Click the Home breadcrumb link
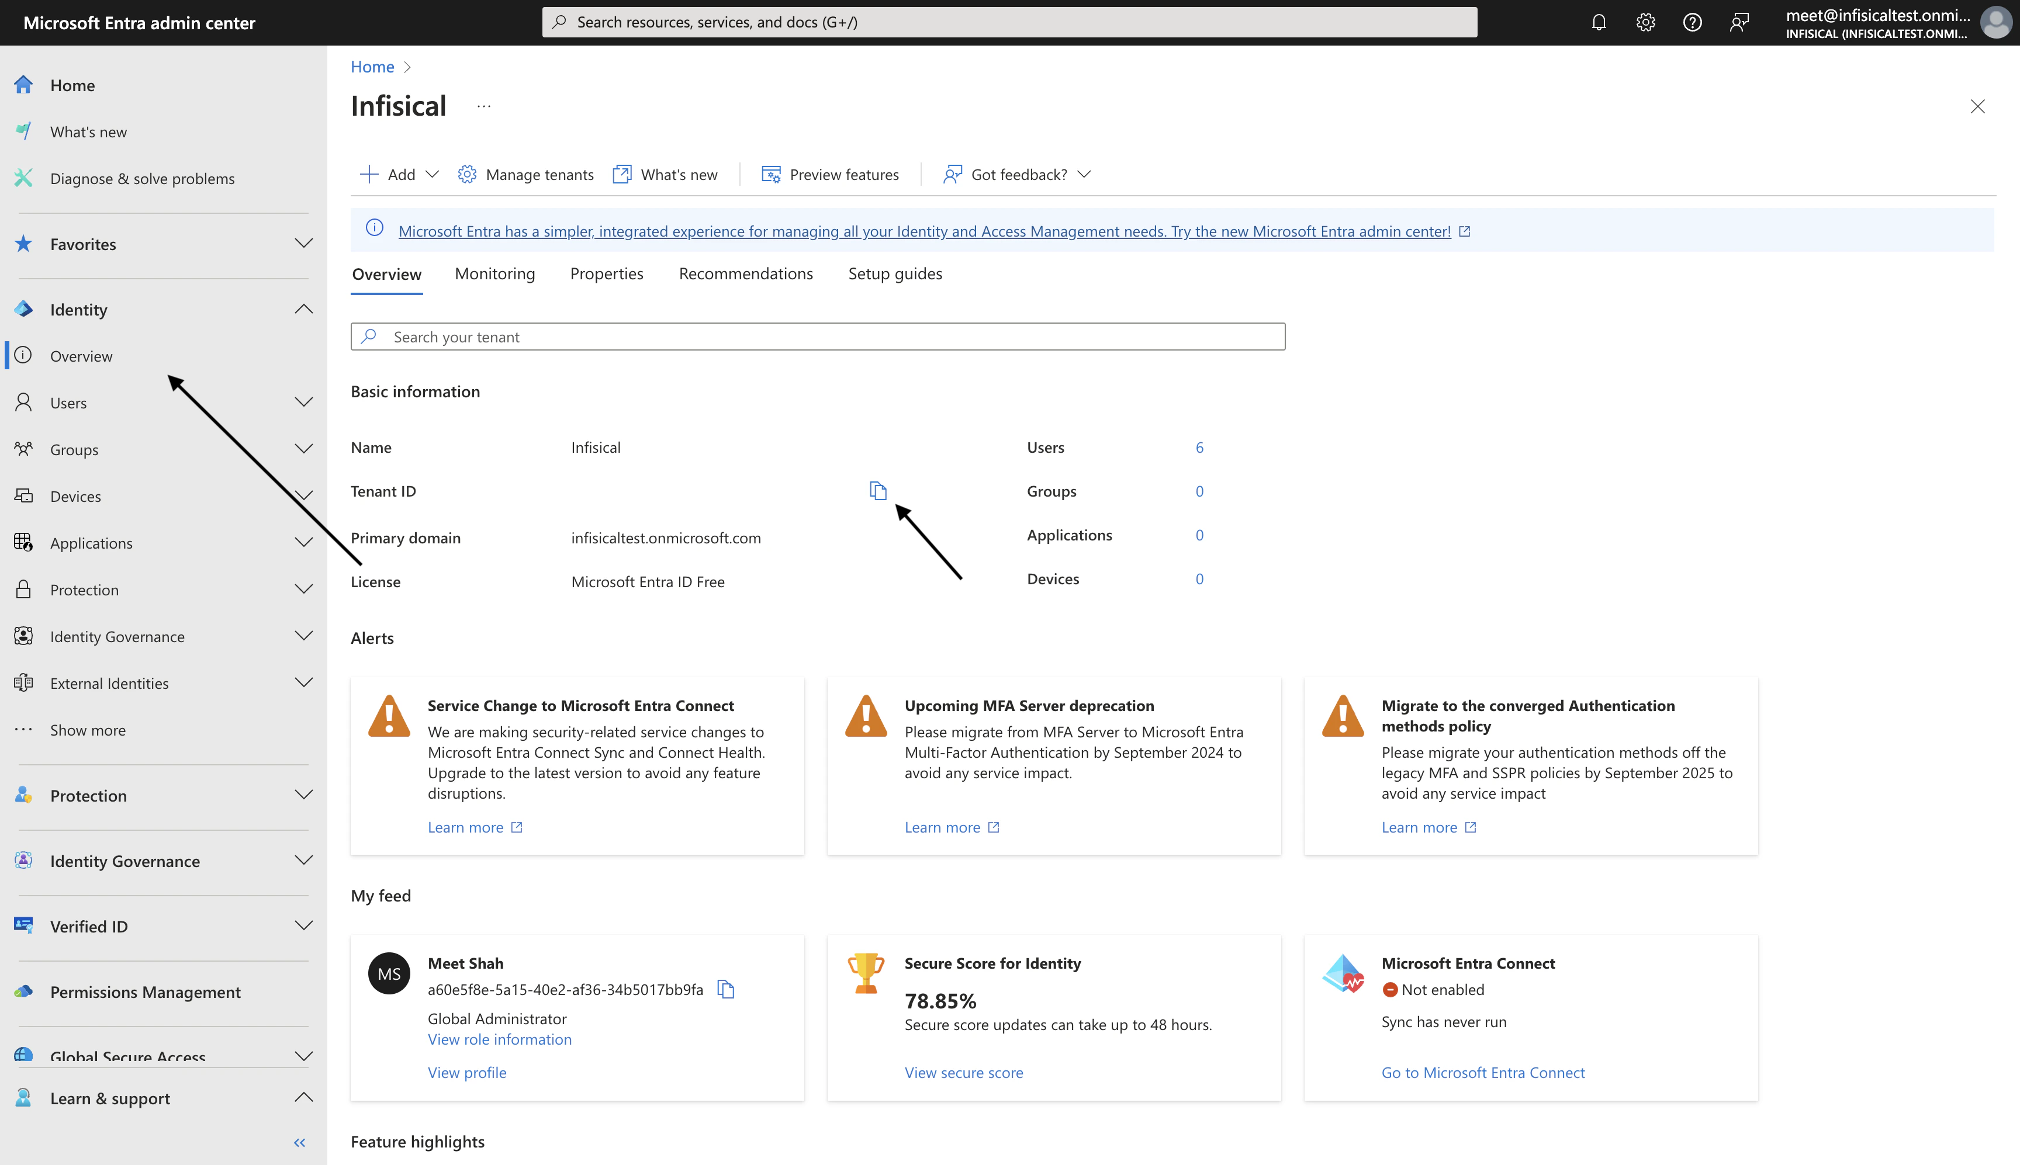 (372, 67)
